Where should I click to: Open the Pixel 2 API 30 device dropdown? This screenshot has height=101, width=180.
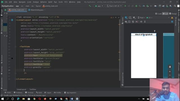(x=114, y=6)
